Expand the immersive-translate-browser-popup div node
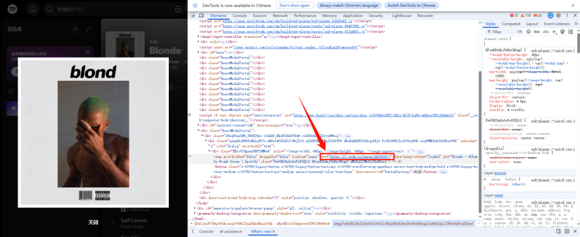580x237 pixels. [x=195, y=208]
